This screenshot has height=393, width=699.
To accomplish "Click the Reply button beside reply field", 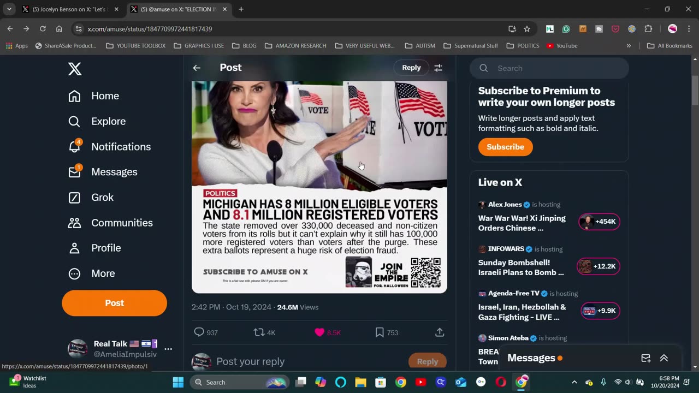I will pyautogui.click(x=427, y=361).
